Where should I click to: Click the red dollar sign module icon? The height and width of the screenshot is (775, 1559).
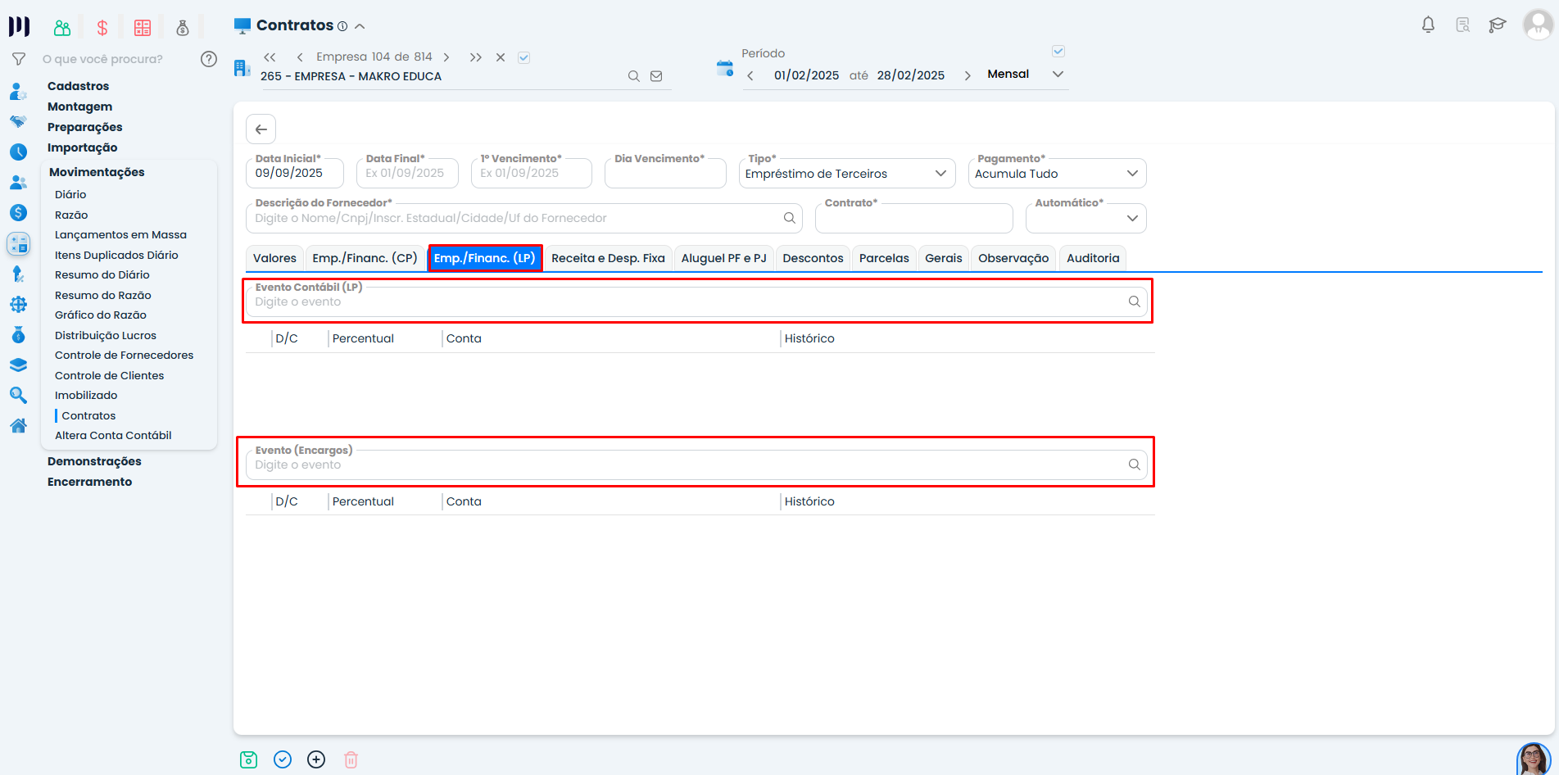point(102,28)
